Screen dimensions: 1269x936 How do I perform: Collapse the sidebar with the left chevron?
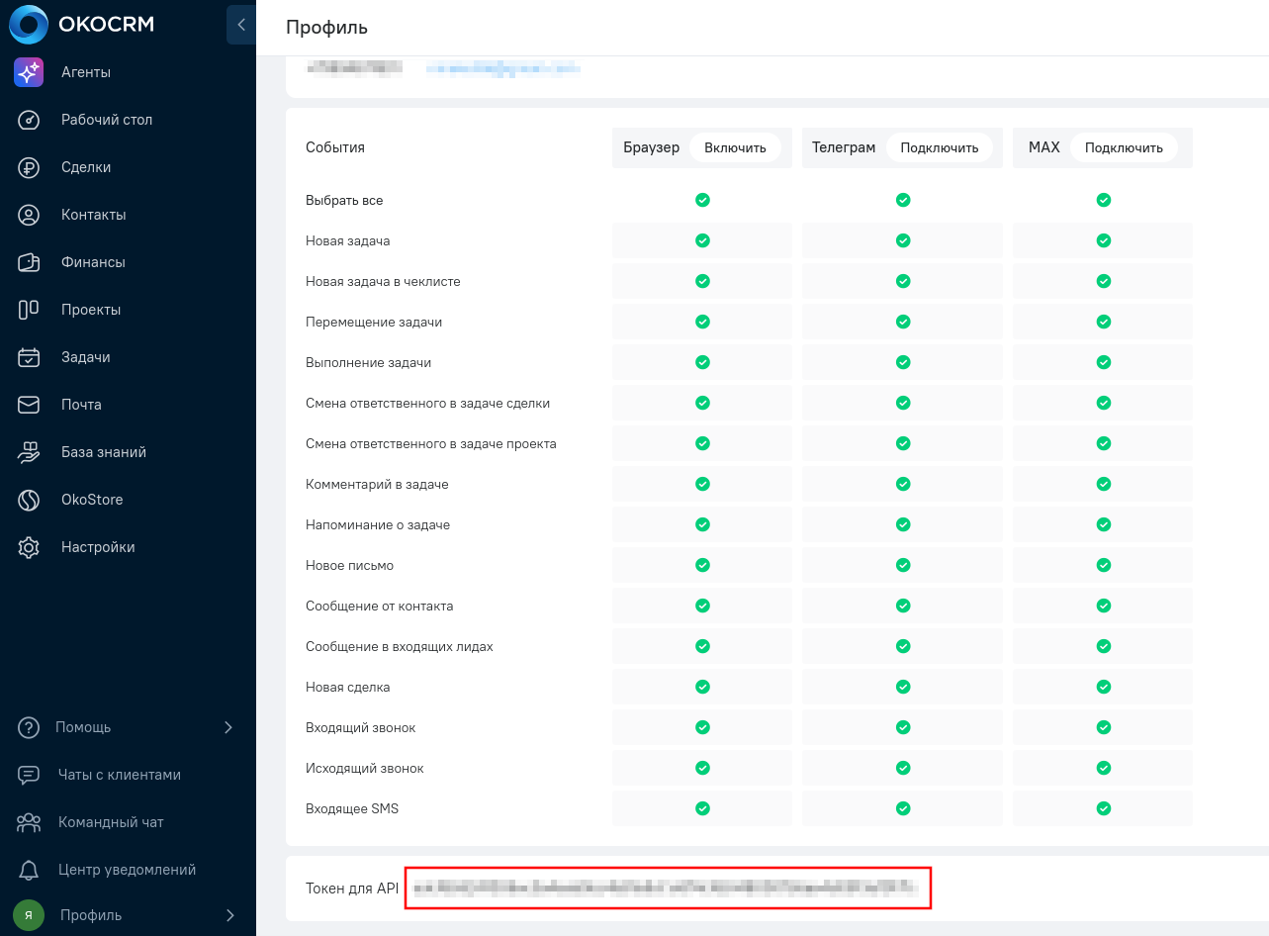tap(240, 25)
